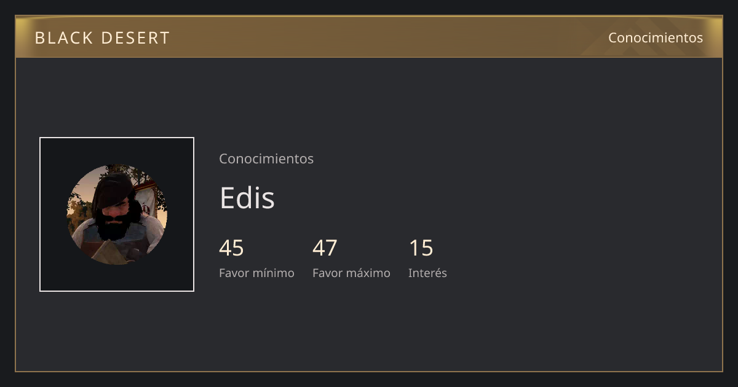The image size is (738, 387).
Task: Click the number 47 stat
Action: 325,248
